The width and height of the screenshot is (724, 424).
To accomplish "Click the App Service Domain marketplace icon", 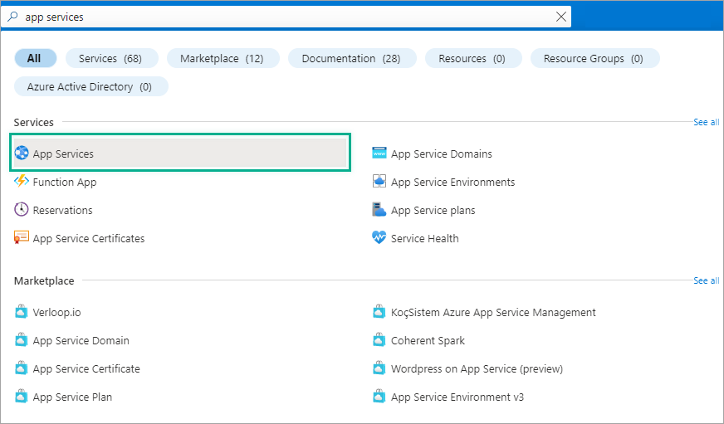I will pos(22,340).
